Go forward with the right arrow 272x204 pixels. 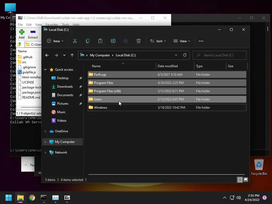click(56, 55)
